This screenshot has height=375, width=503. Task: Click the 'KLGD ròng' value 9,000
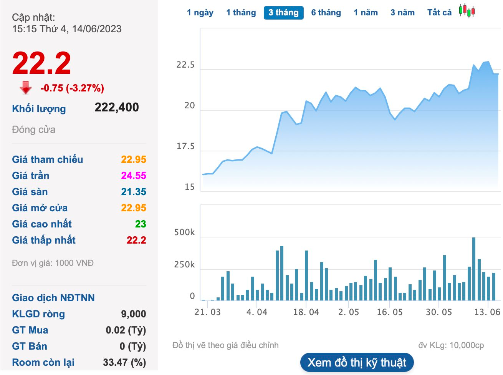(x=134, y=314)
